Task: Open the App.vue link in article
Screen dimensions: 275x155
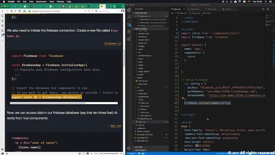Action: coord(116,126)
